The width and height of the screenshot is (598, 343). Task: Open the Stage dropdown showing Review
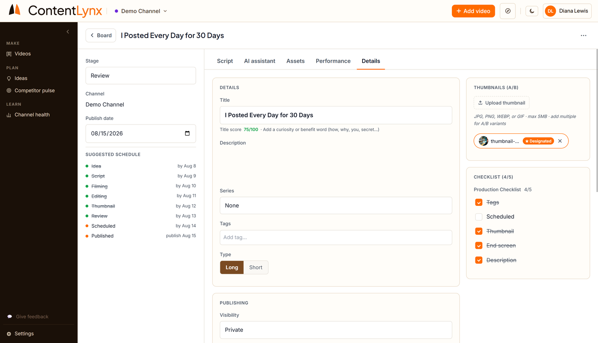click(x=141, y=76)
